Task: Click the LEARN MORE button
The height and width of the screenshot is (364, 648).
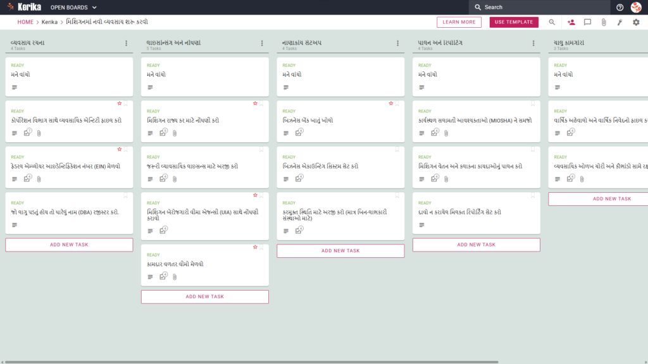Action: [x=459, y=22]
